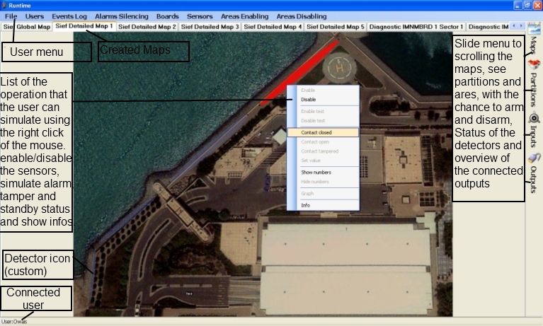Open the Maps slide panel icon
The width and height of the screenshot is (543, 326).
tap(534, 28)
